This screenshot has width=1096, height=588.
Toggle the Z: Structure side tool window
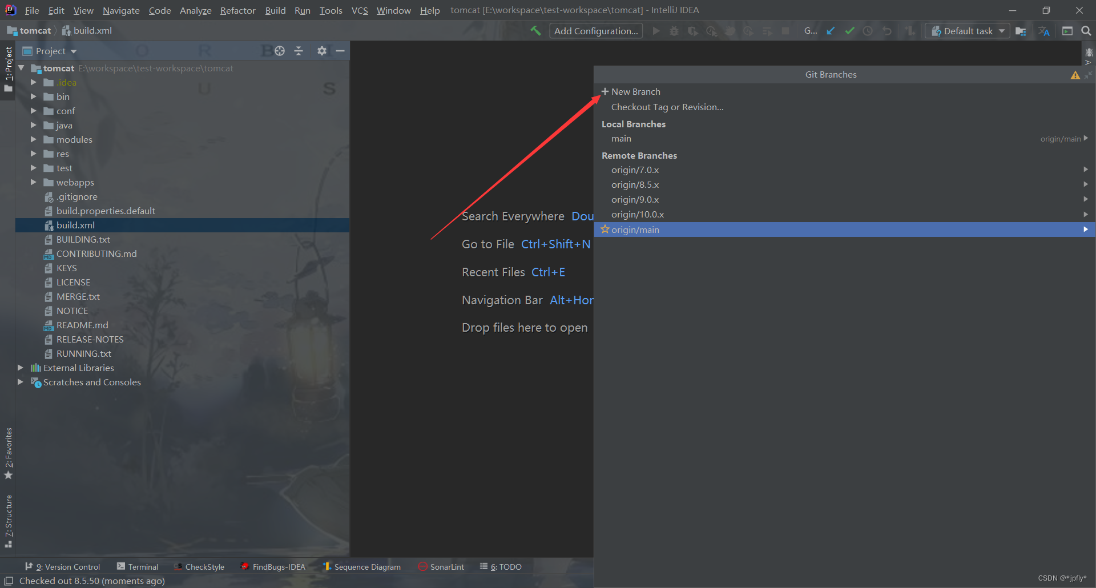coord(8,521)
